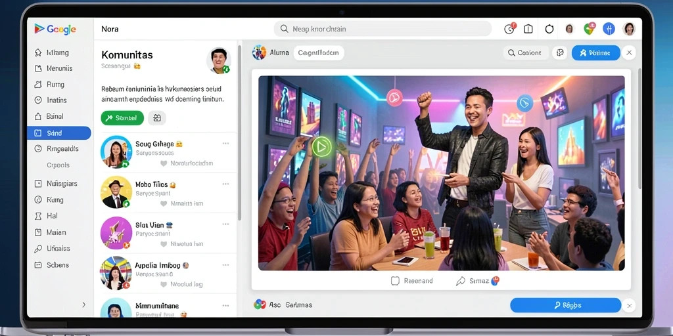The image size is (673, 336).
Task: Open the notification clock icon with red badge
Action: [x=509, y=29]
